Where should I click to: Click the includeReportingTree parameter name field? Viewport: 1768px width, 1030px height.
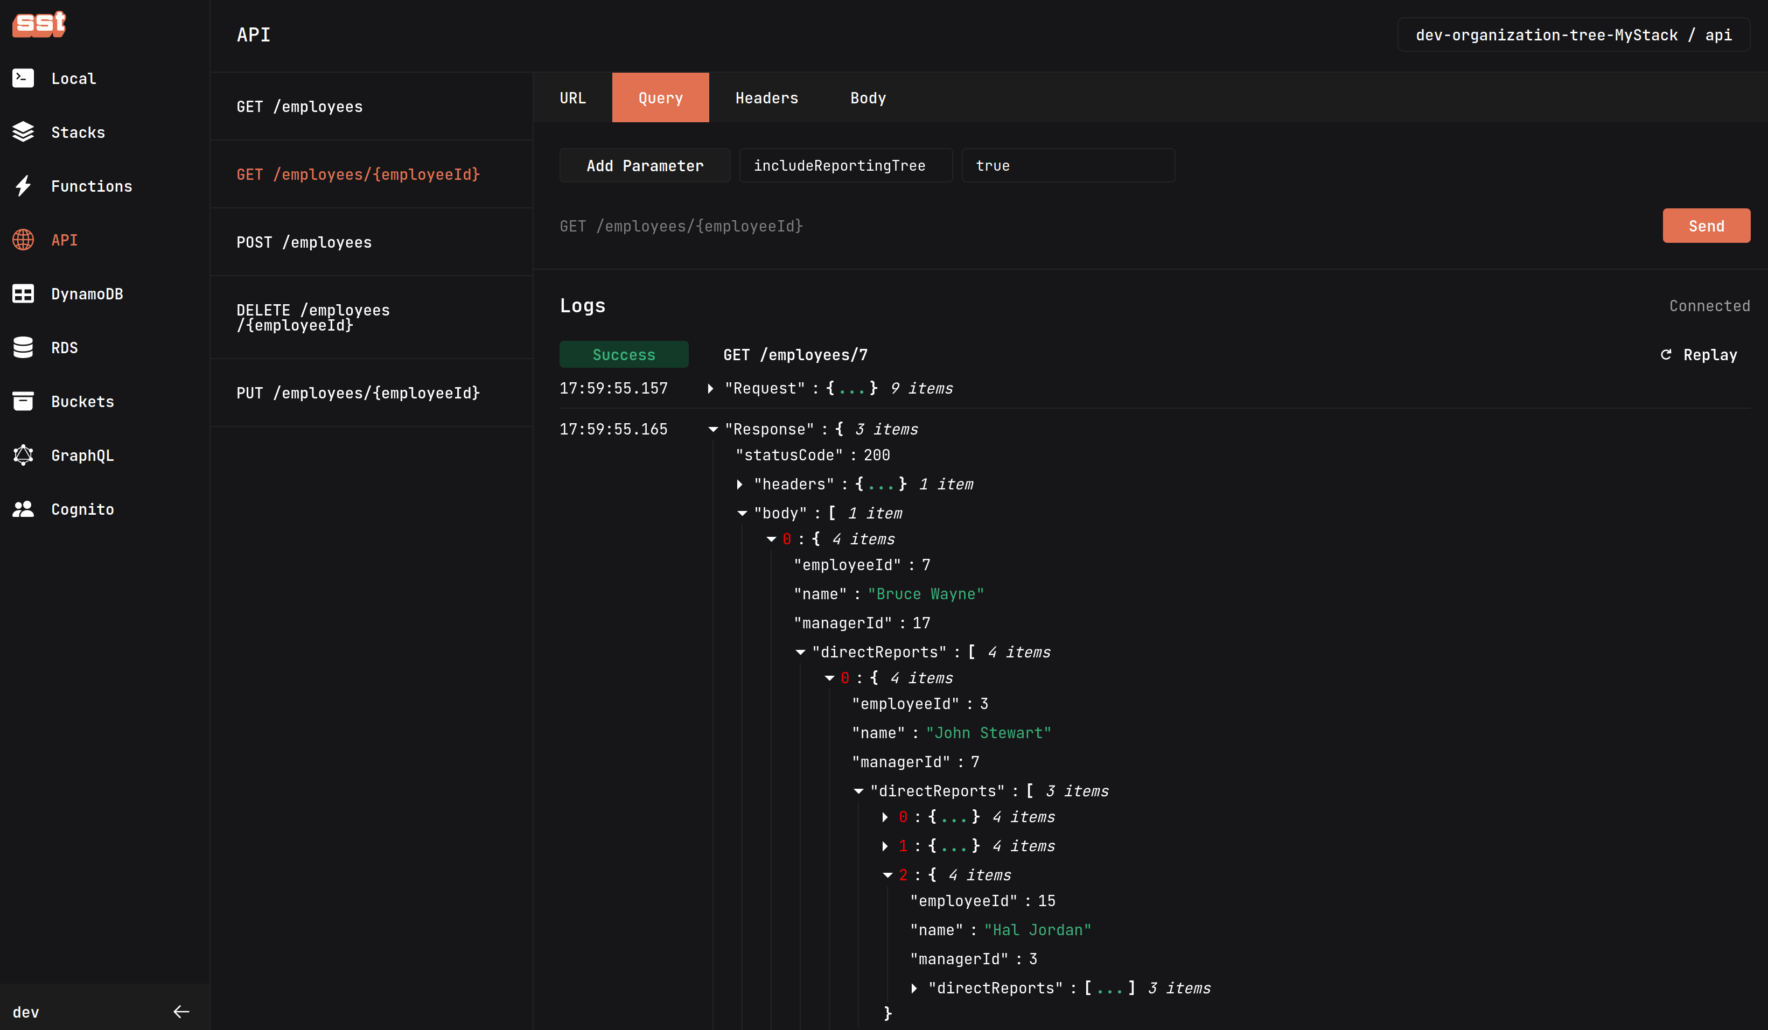click(x=845, y=166)
